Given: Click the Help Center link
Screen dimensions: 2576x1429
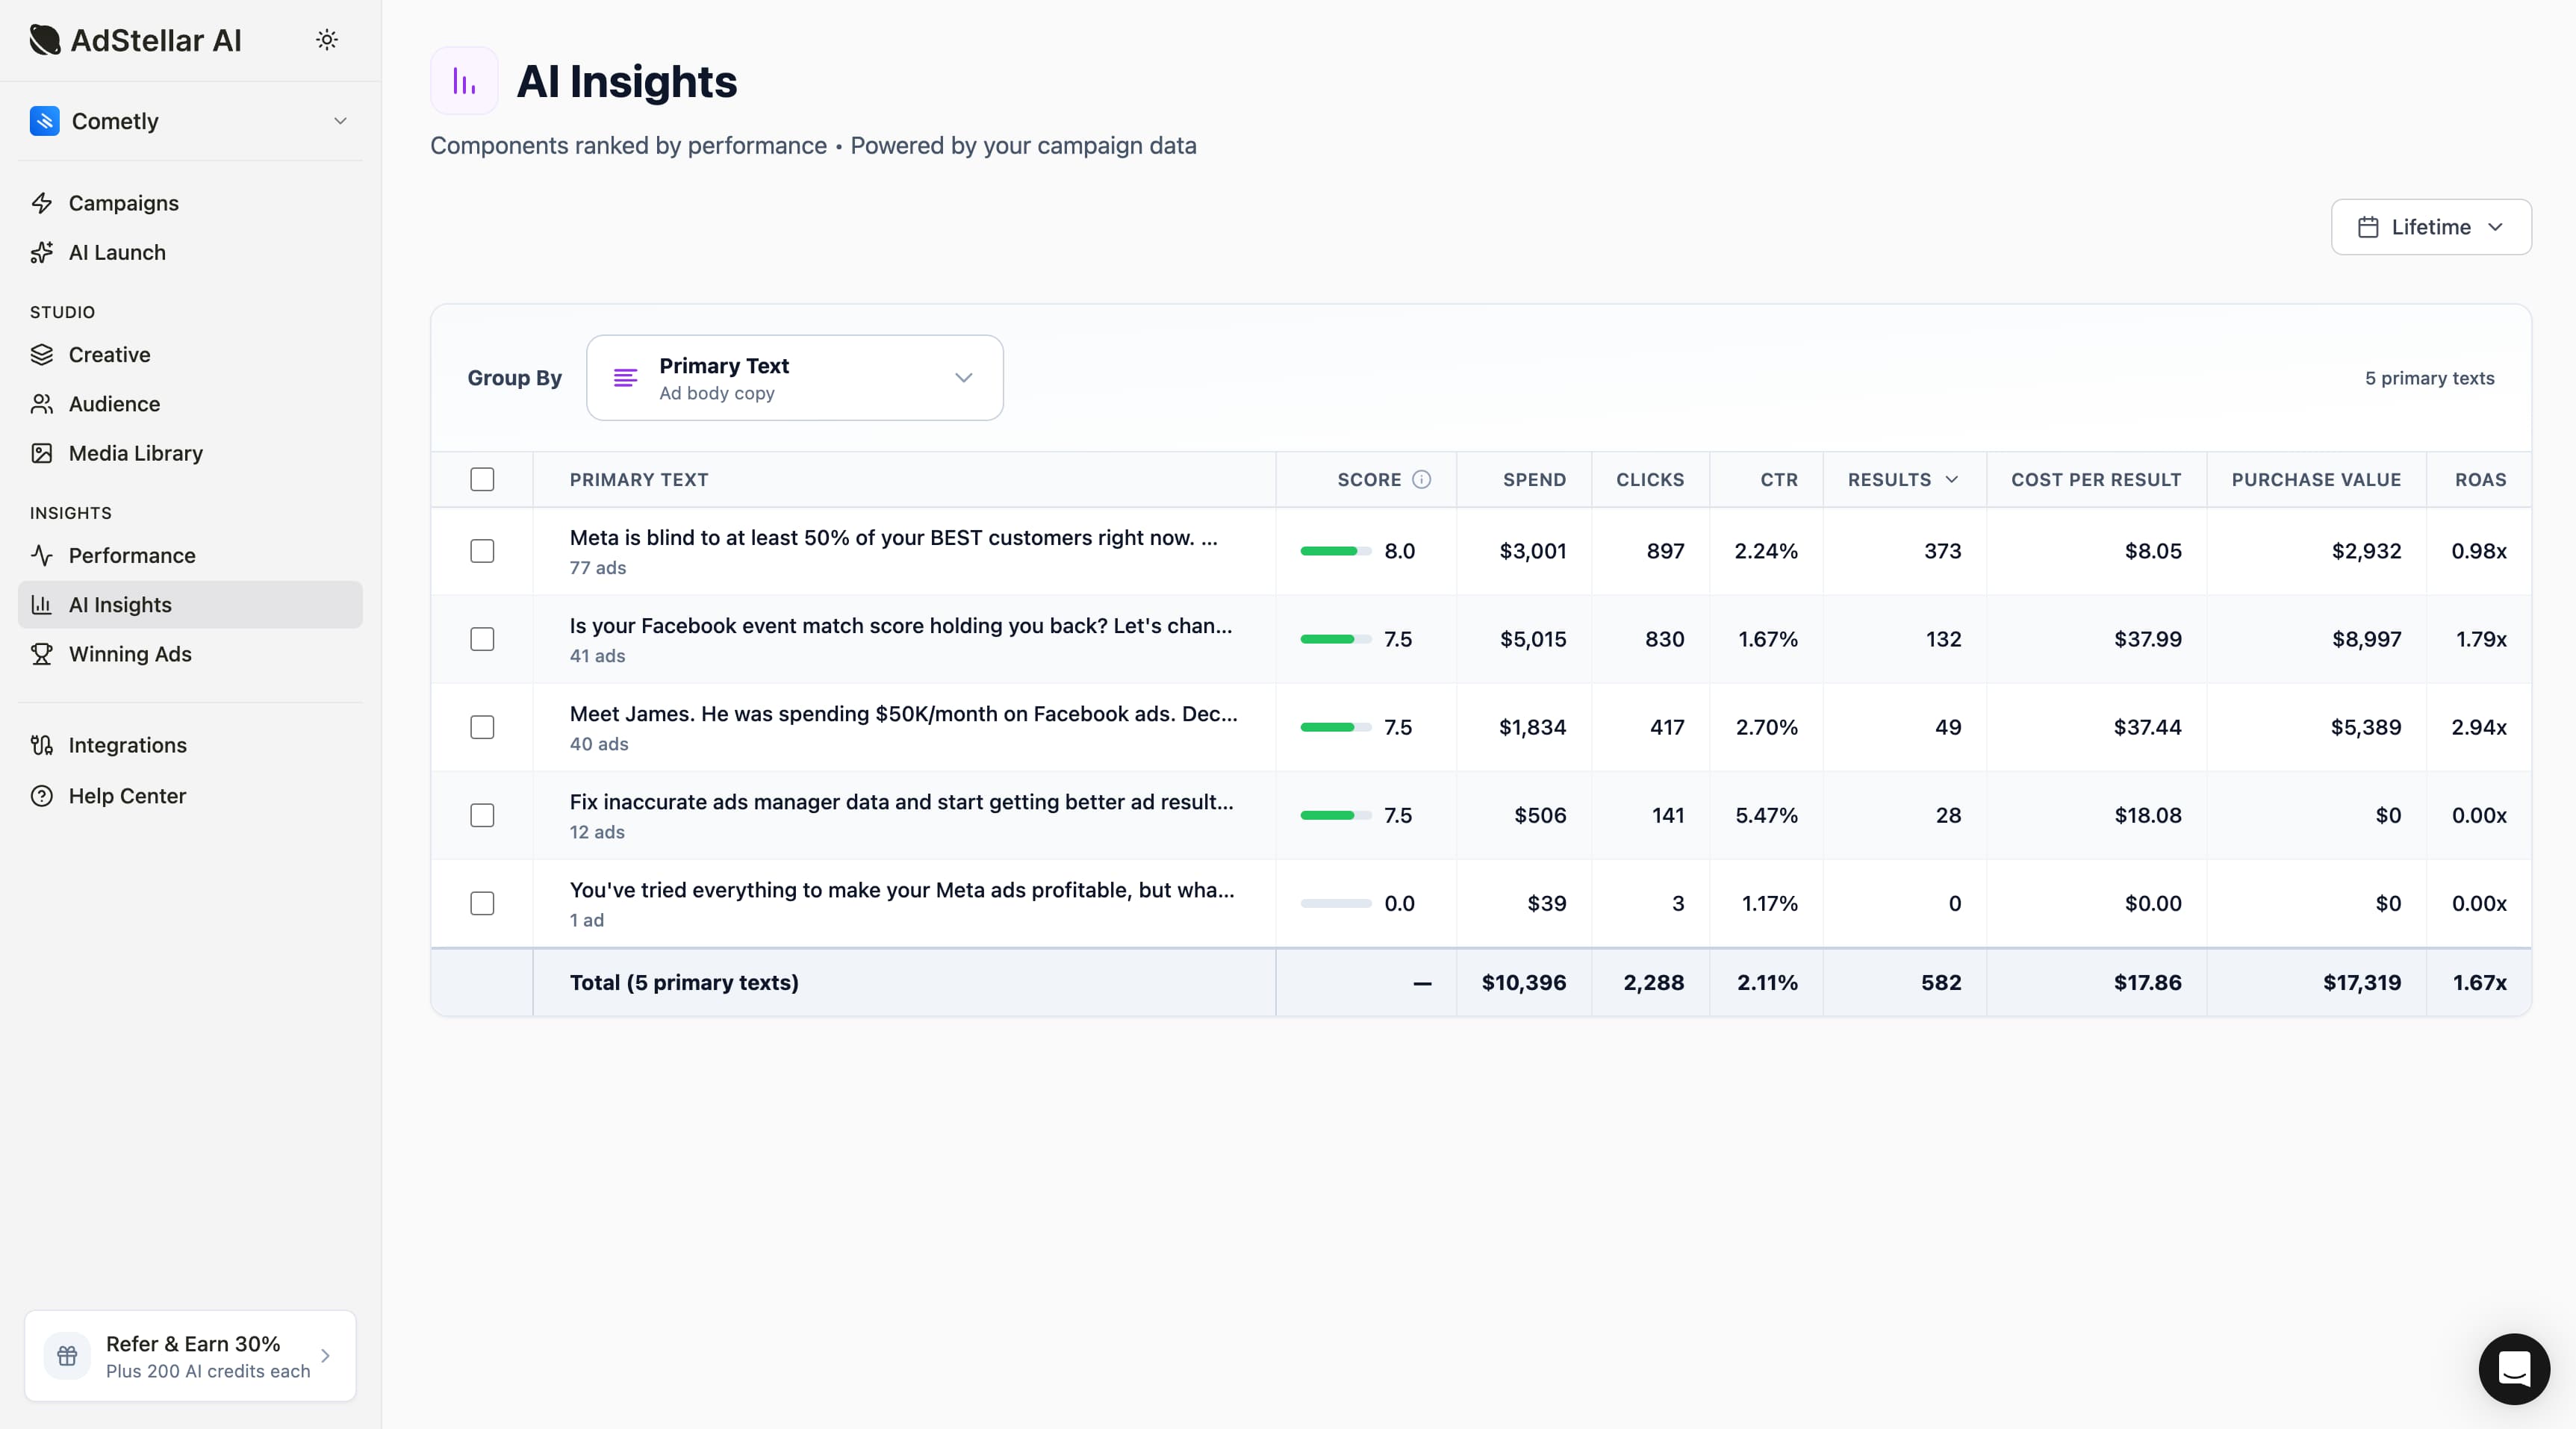Looking at the screenshot, I should point(127,796).
